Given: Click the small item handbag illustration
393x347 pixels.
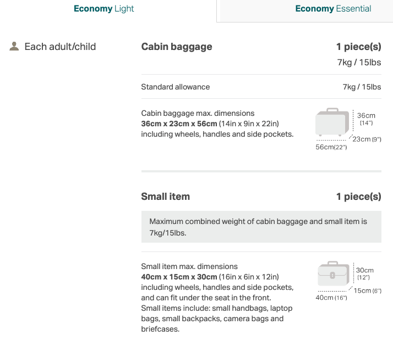Looking at the screenshot, I should coord(334,273).
